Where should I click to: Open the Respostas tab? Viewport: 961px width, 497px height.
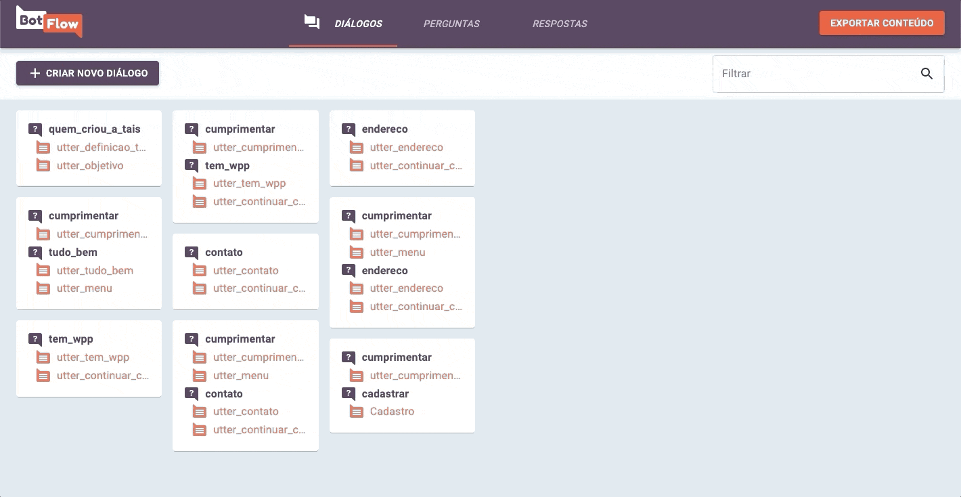(560, 24)
